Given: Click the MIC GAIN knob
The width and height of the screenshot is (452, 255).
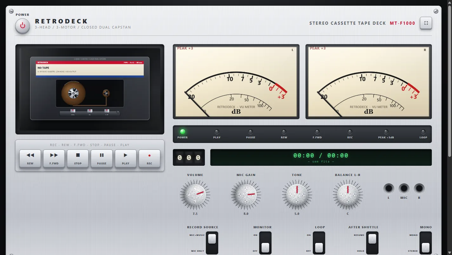Looking at the screenshot, I should click(246, 194).
